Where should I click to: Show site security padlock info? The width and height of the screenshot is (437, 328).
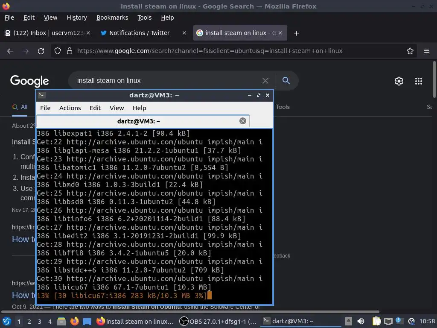pos(70,51)
